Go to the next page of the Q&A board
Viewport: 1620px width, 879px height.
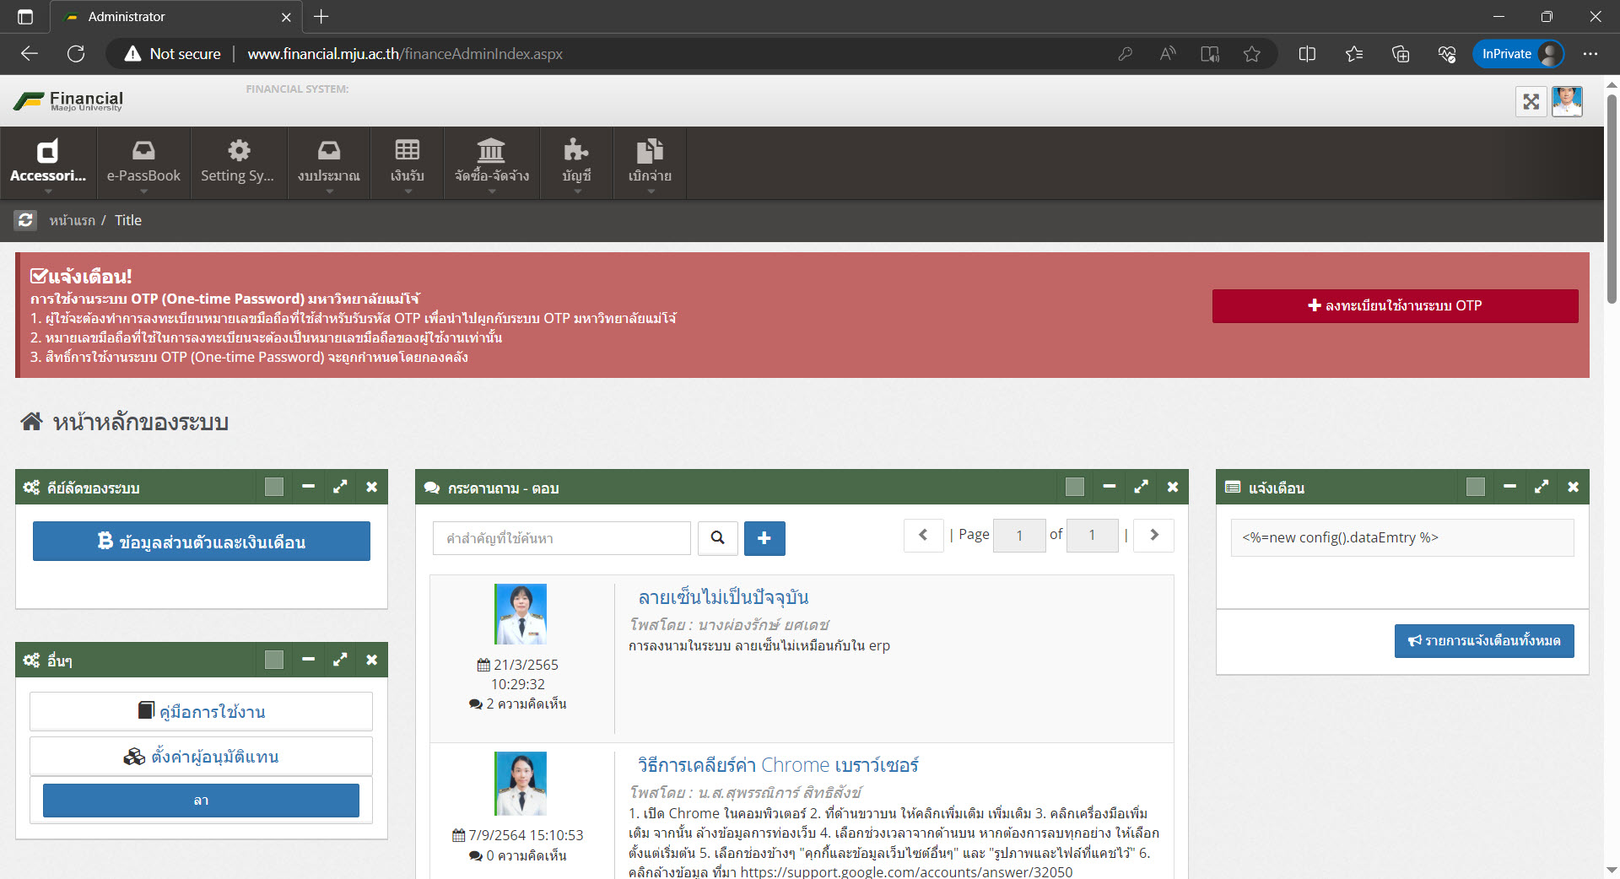[x=1153, y=535]
